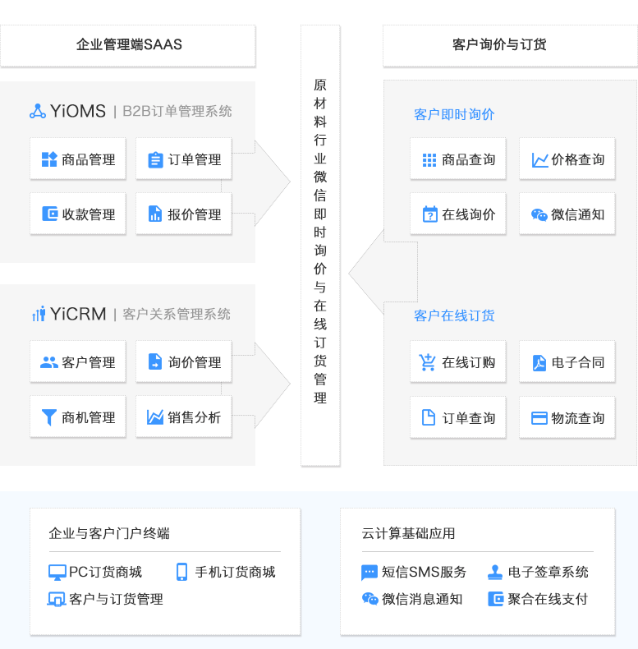Click the YiOMS logo icon
This screenshot has height=649, width=638.
coord(38,111)
